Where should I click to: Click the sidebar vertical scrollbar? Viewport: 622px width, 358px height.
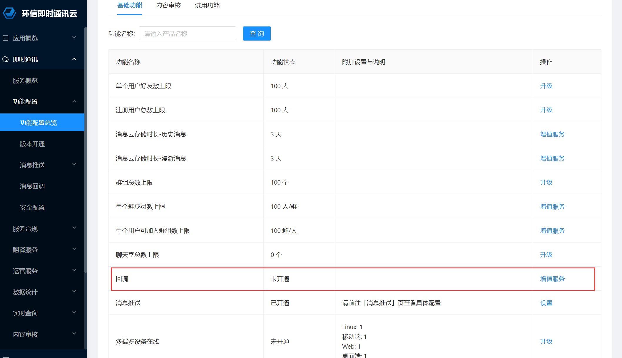(x=86, y=150)
